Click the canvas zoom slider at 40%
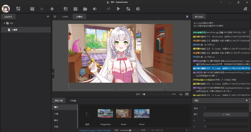251x132 pixels. coord(144,94)
